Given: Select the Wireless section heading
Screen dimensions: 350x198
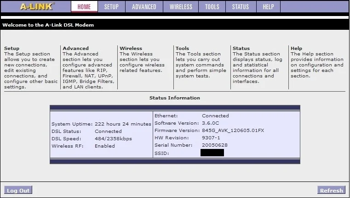Looking at the screenshot, I should click(131, 48).
